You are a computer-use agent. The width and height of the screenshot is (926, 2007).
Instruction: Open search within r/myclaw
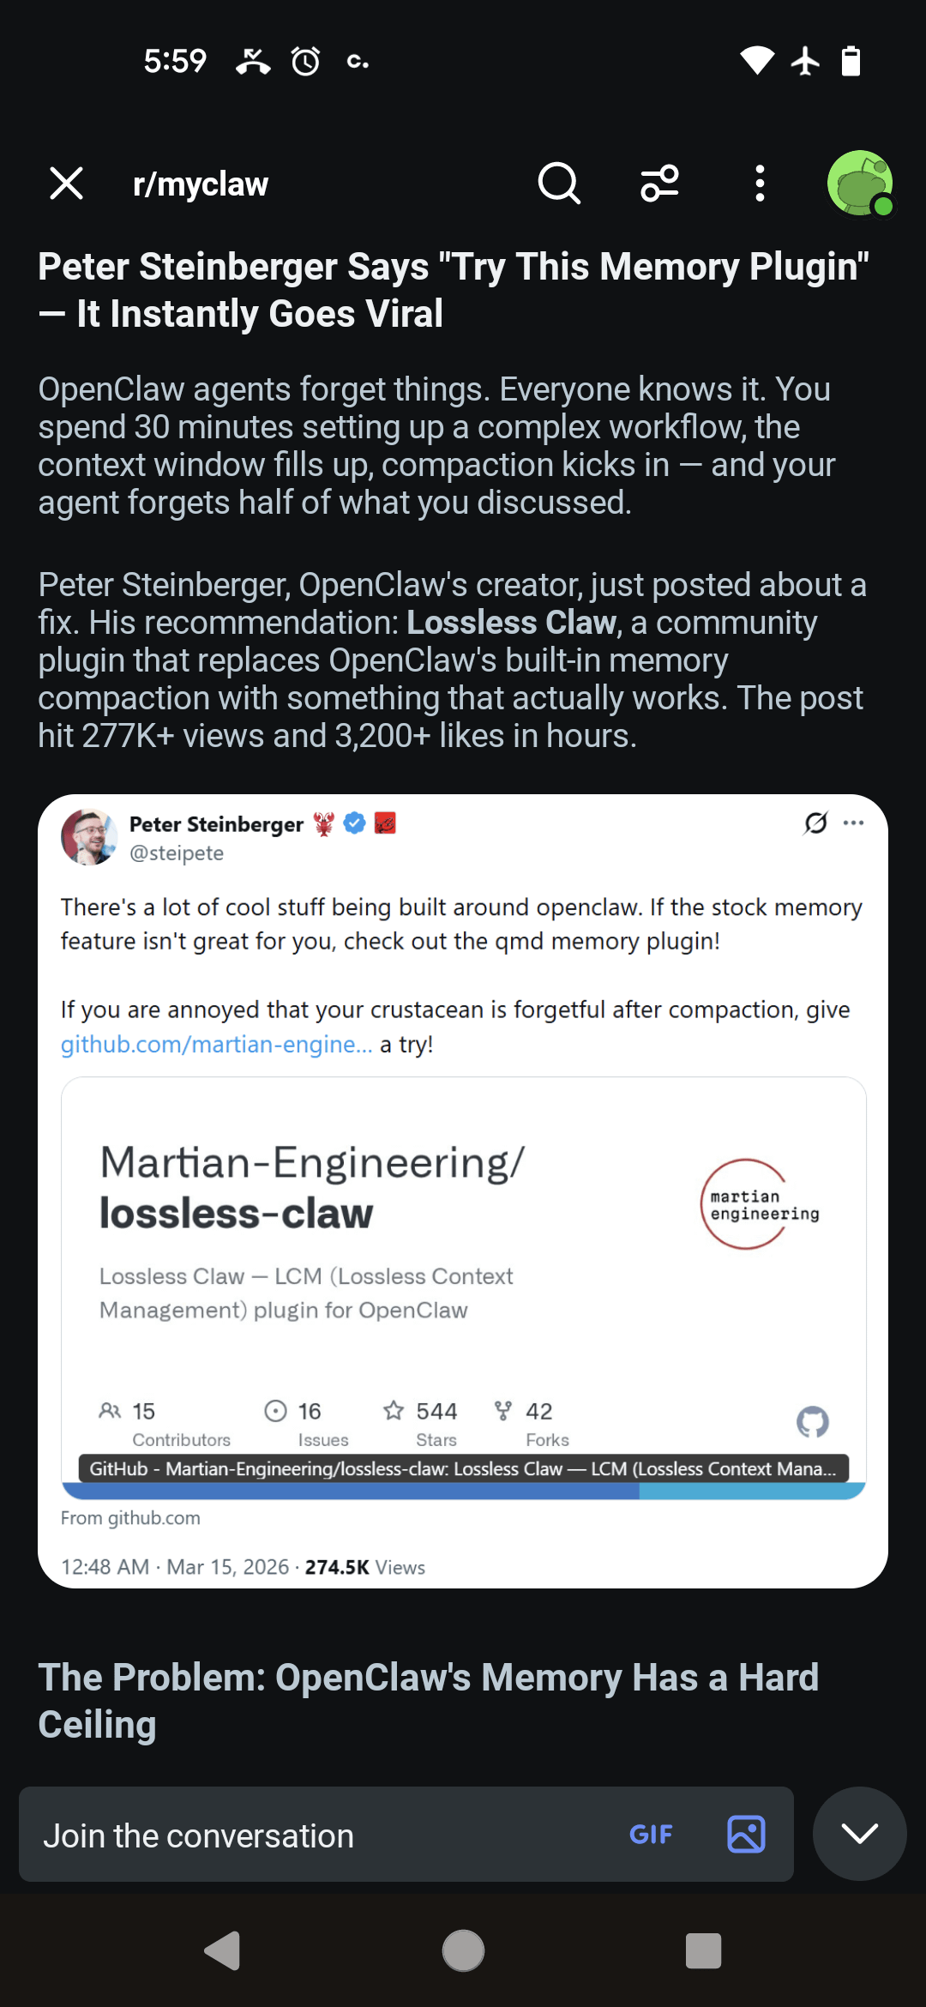point(558,183)
